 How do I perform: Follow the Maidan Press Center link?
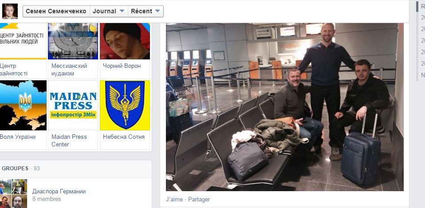coord(69,141)
